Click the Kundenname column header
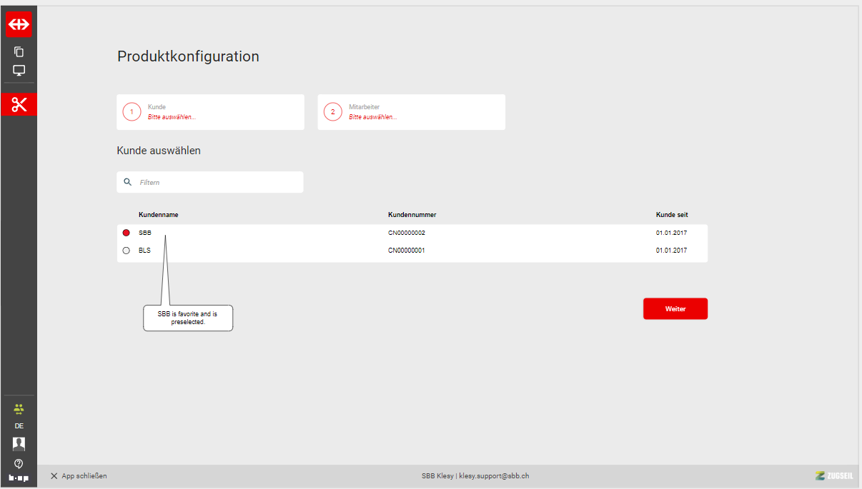This screenshot has height=489, width=862. [x=158, y=215]
